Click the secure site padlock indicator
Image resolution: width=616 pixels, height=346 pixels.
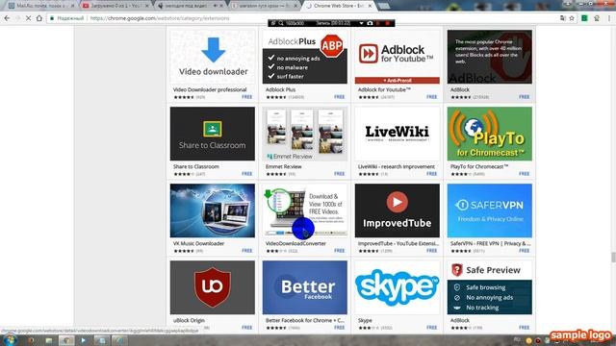pyautogui.click(x=52, y=18)
